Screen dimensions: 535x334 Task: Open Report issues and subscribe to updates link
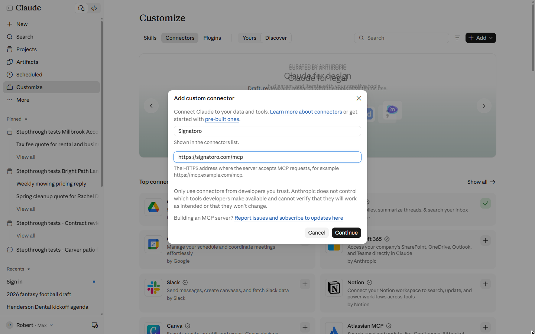(x=289, y=218)
